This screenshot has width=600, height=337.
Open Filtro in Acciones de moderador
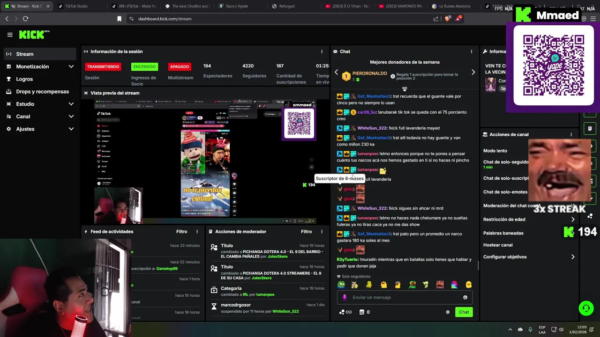(306, 232)
